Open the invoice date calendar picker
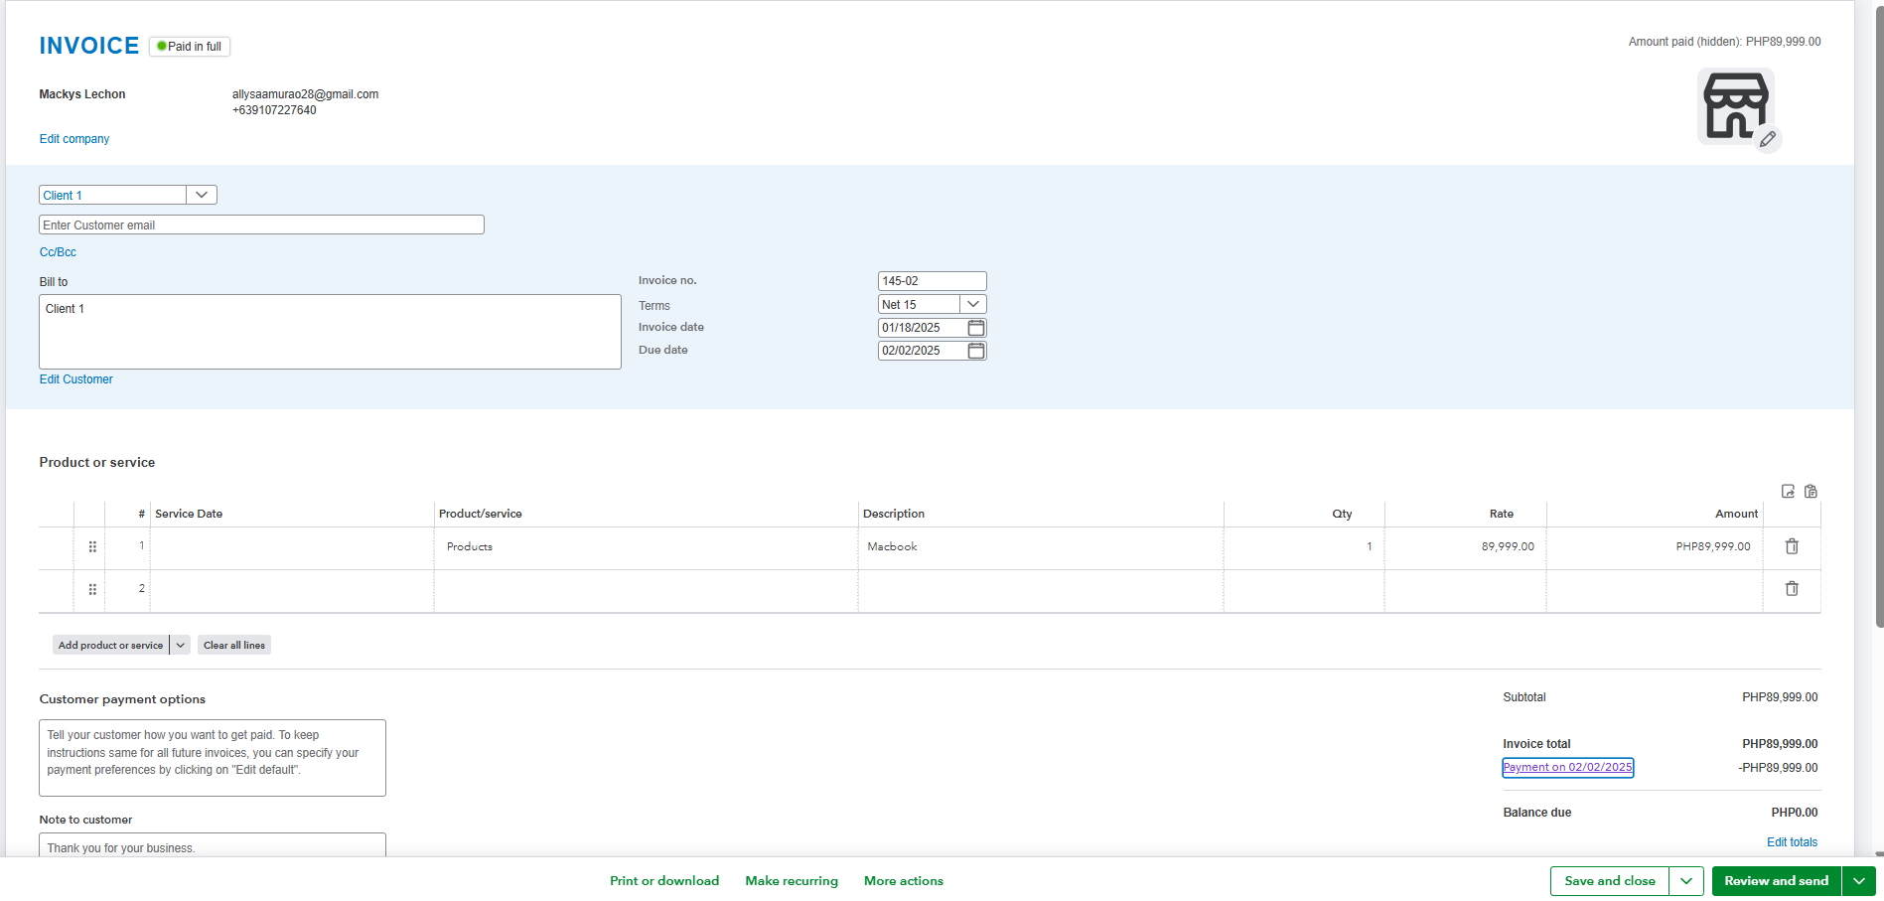Image resolution: width=1884 pixels, height=901 pixels. pyautogui.click(x=976, y=328)
